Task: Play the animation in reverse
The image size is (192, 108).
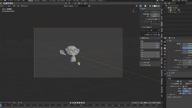Action: [x=77, y=103]
